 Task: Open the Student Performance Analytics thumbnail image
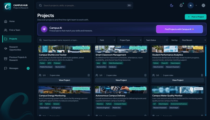pos(178,49)
